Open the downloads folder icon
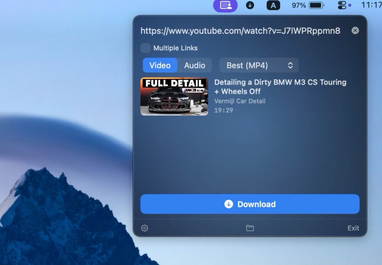 tap(250, 228)
